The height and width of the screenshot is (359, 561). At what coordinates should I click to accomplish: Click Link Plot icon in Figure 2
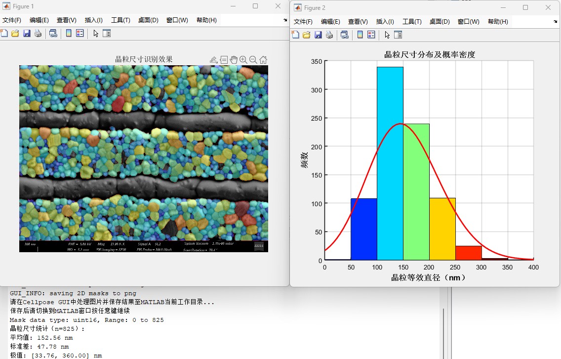tap(345, 35)
